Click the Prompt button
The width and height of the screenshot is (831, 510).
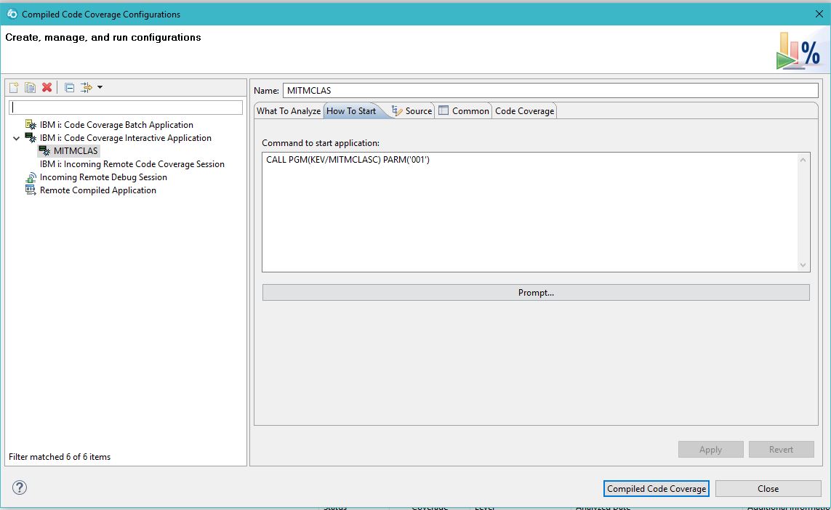pos(536,292)
